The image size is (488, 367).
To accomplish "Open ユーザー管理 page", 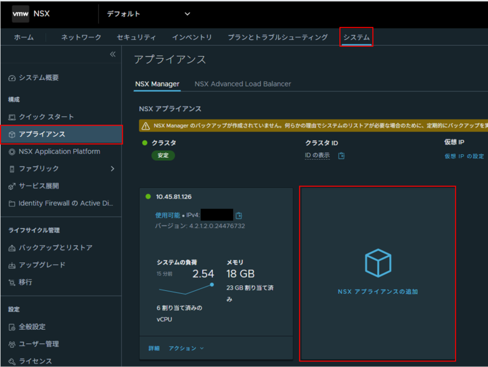I will pos(39,344).
